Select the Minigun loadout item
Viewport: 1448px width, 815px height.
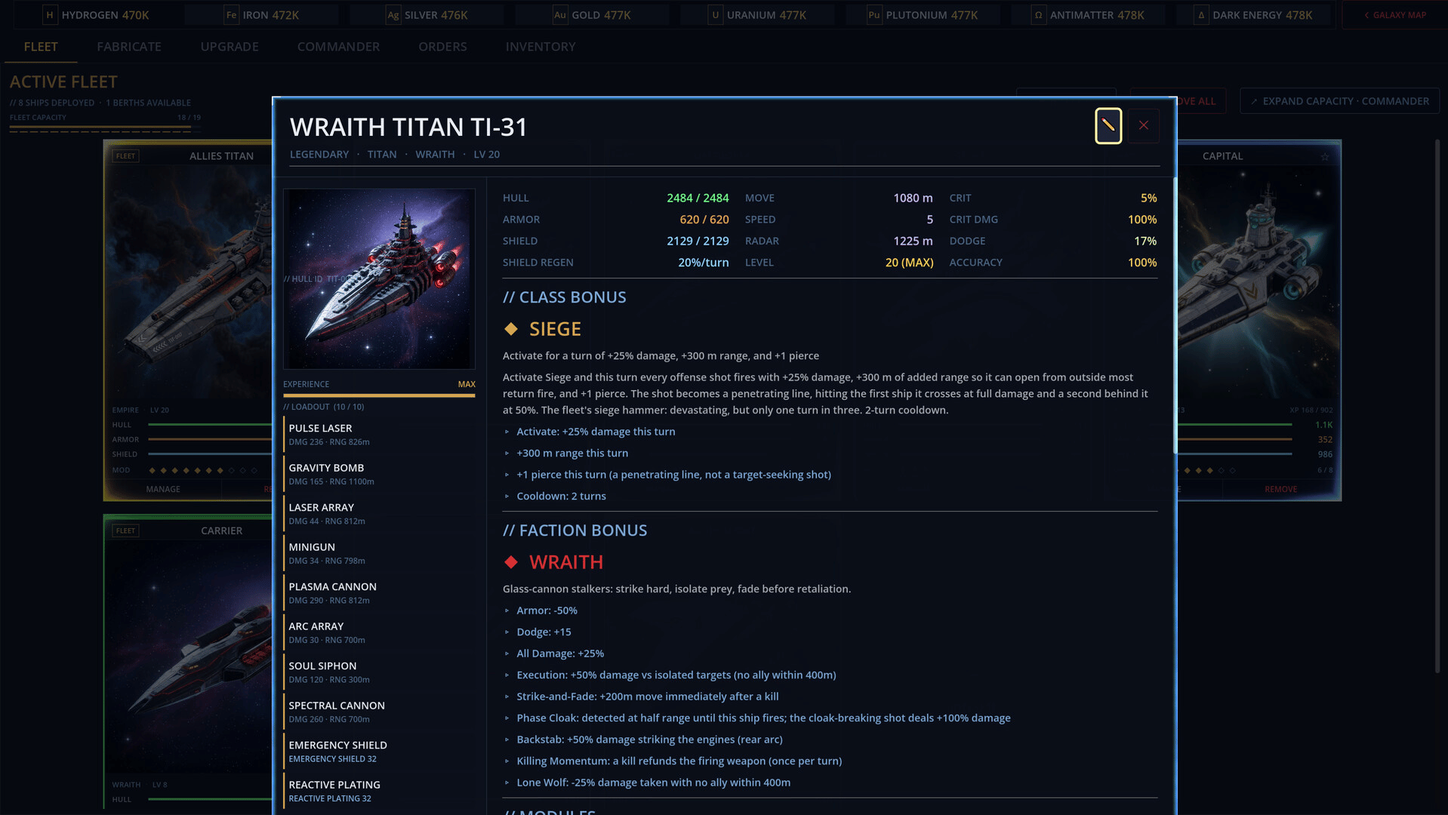point(379,553)
